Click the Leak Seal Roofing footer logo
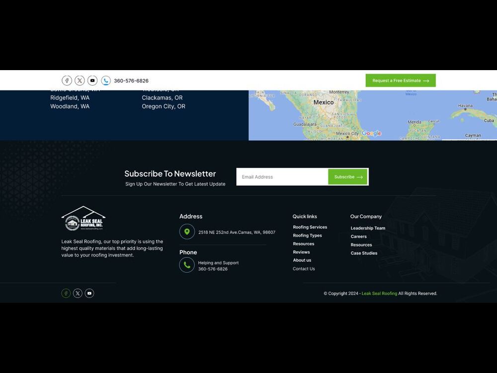 point(83,218)
